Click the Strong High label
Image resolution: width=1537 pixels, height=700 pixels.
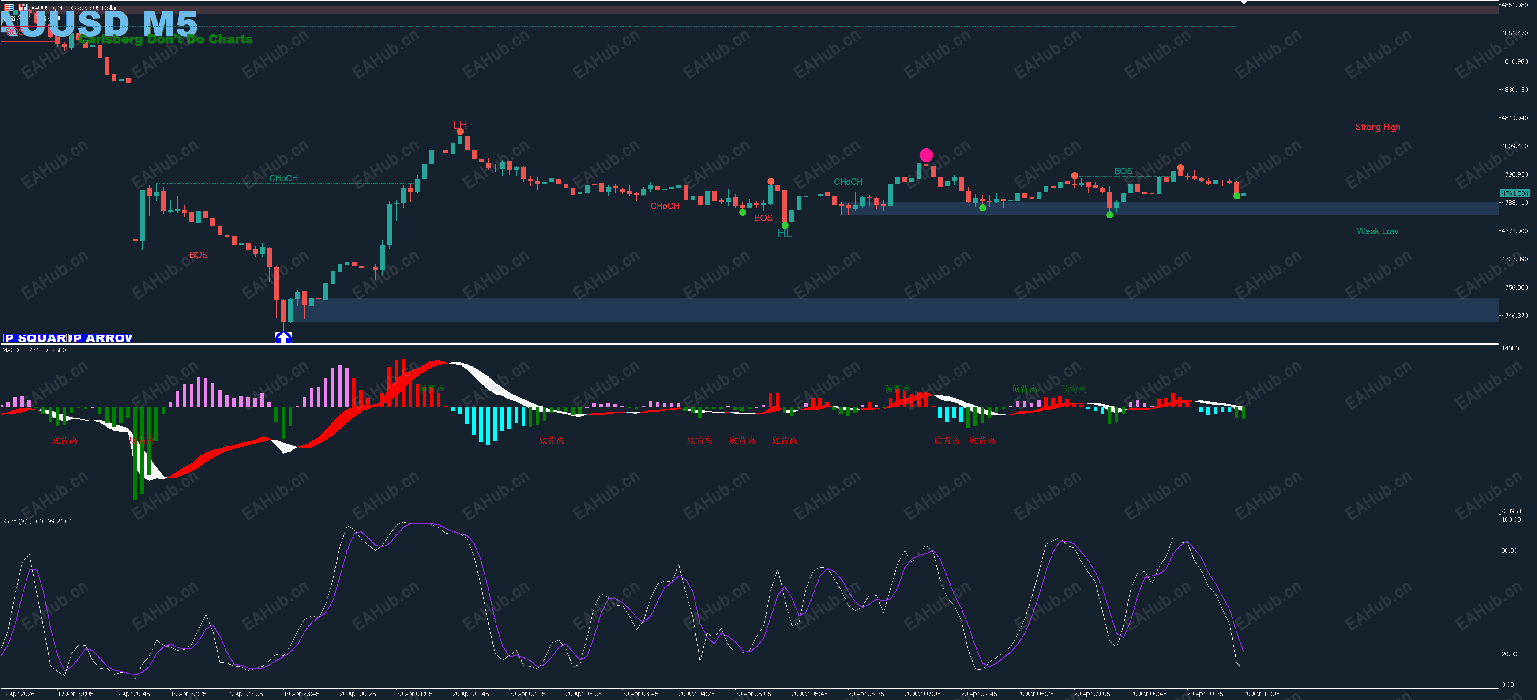coord(1377,127)
